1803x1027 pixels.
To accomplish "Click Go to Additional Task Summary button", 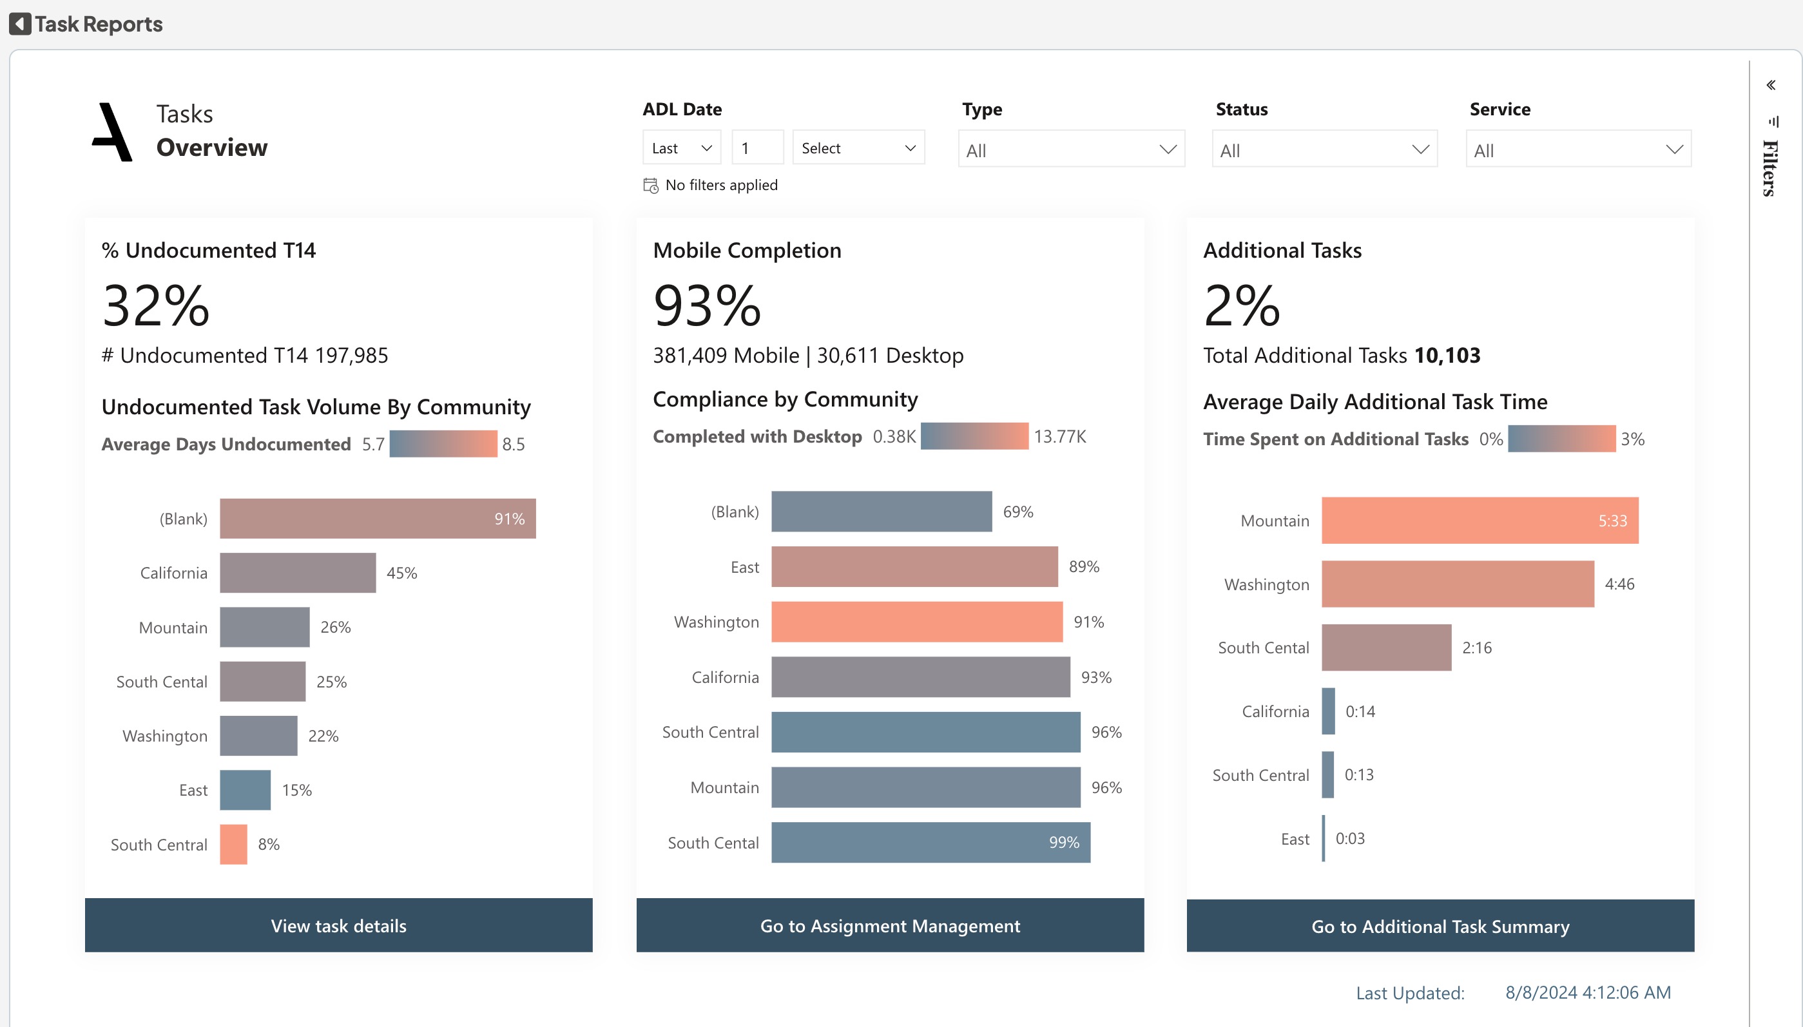I will click(x=1440, y=926).
